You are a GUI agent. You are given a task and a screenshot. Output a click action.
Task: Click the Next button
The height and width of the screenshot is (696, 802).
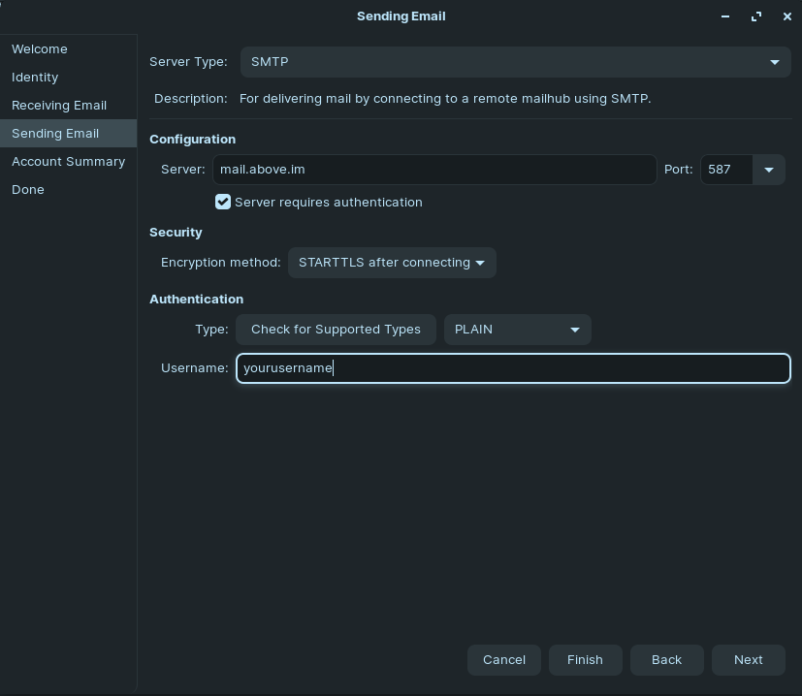(749, 660)
